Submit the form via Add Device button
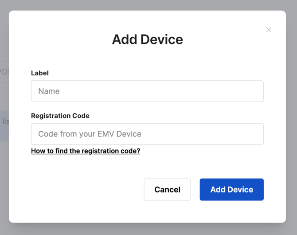The width and height of the screenshot is (297, 235). 232,189
